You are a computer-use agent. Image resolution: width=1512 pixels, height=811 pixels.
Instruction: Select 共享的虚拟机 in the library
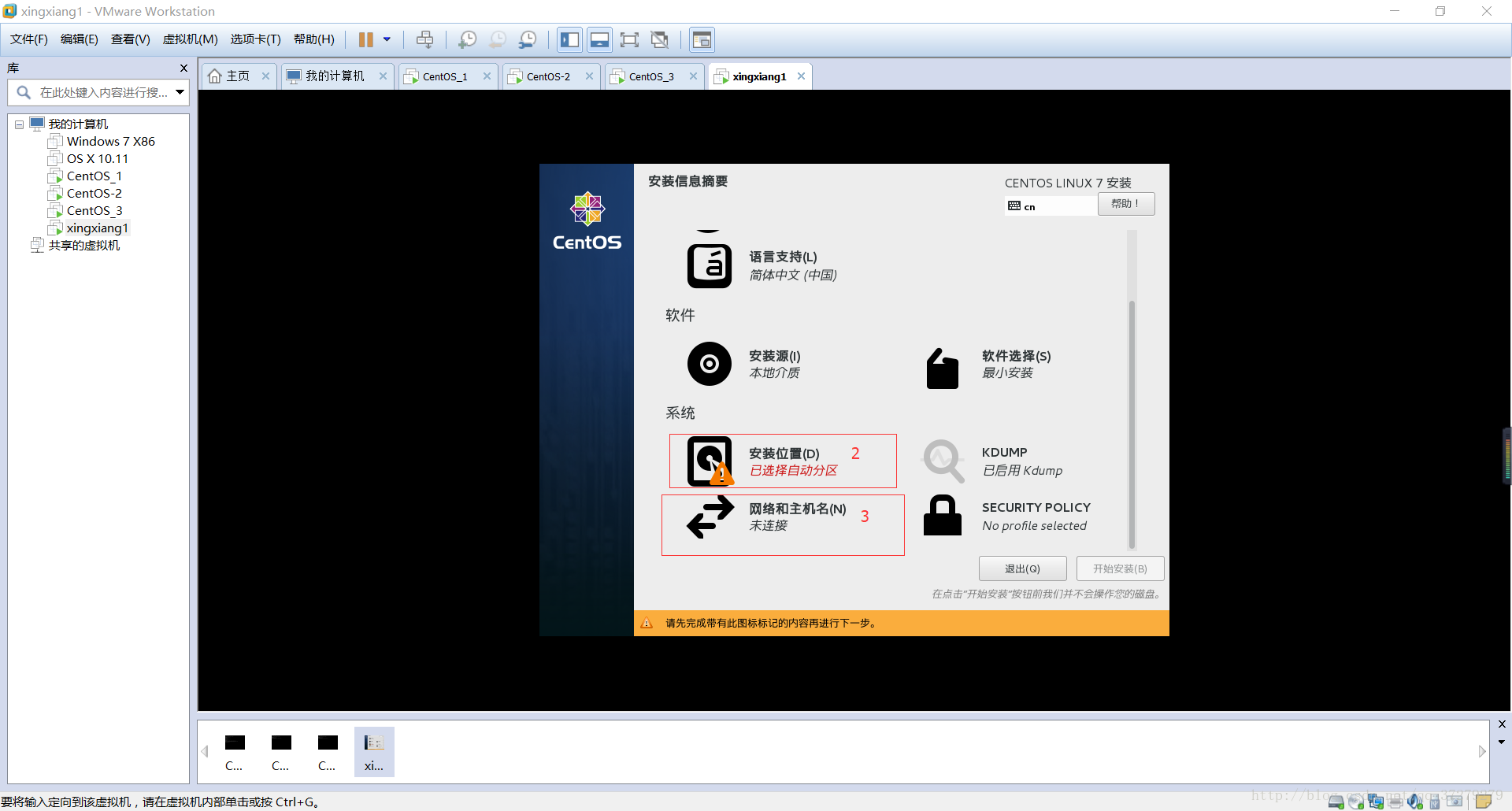pyautogui.click(x=83, y=246)
